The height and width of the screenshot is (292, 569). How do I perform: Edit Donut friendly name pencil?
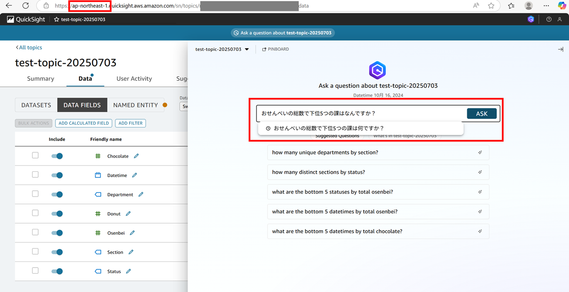(x=128, y=213)
